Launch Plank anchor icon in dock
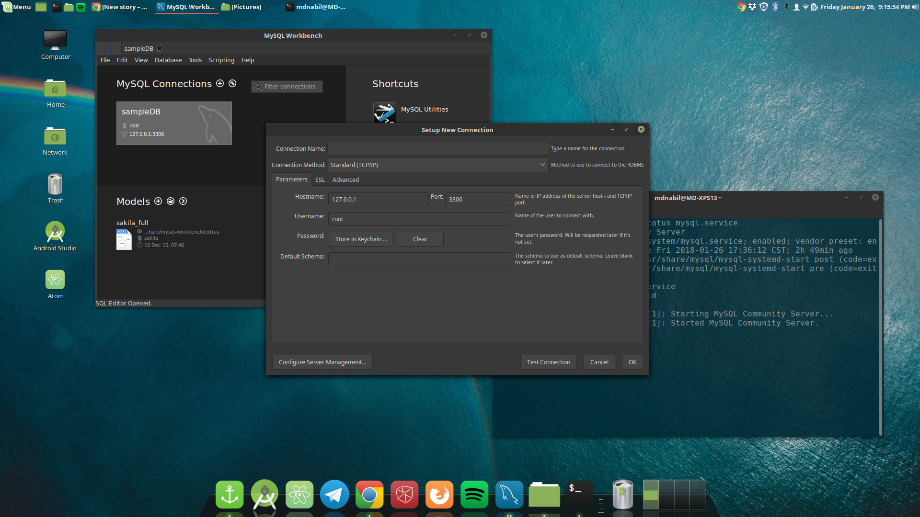 click(230, 495)
